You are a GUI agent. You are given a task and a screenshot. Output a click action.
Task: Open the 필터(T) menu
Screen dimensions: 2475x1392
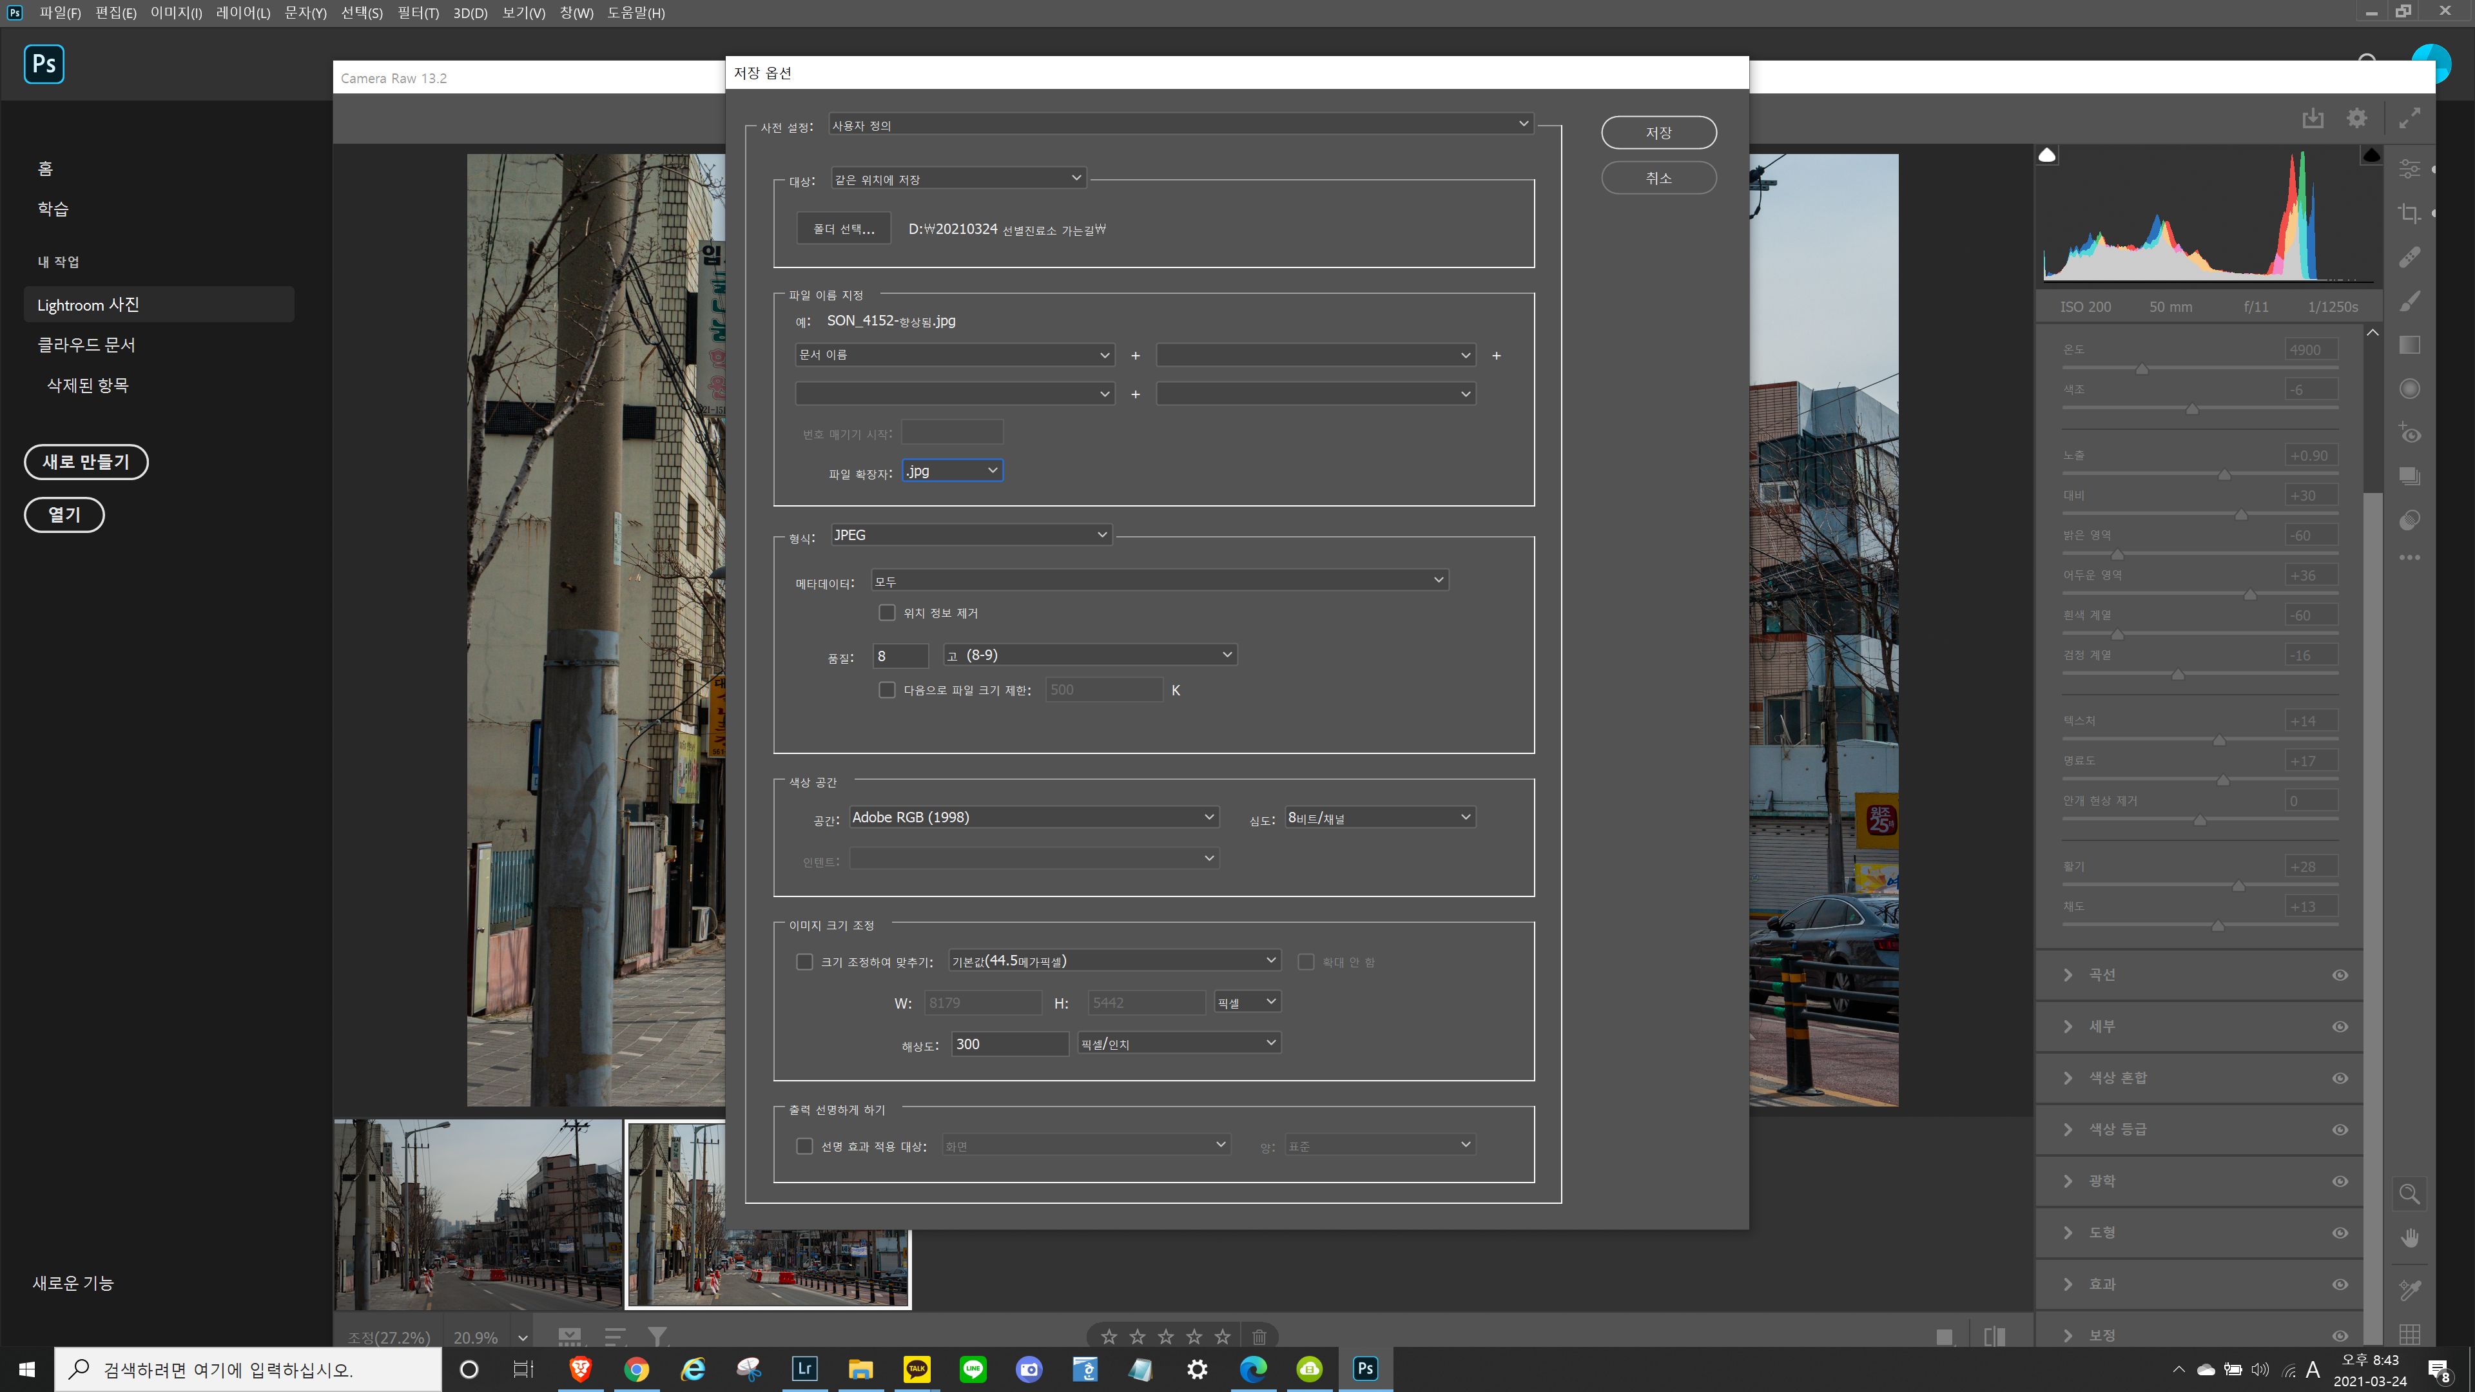(x=417, y=12)
